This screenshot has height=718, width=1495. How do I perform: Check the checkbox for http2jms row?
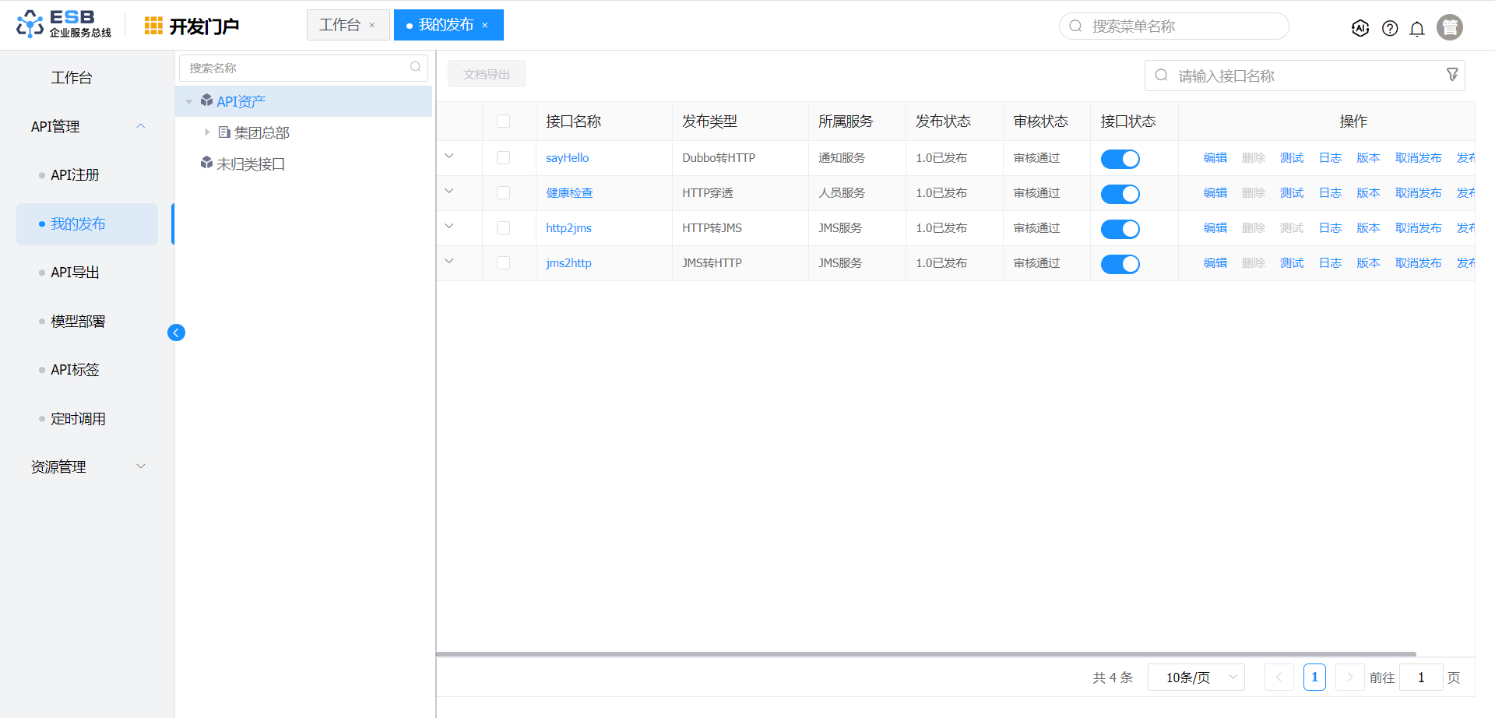503,228
